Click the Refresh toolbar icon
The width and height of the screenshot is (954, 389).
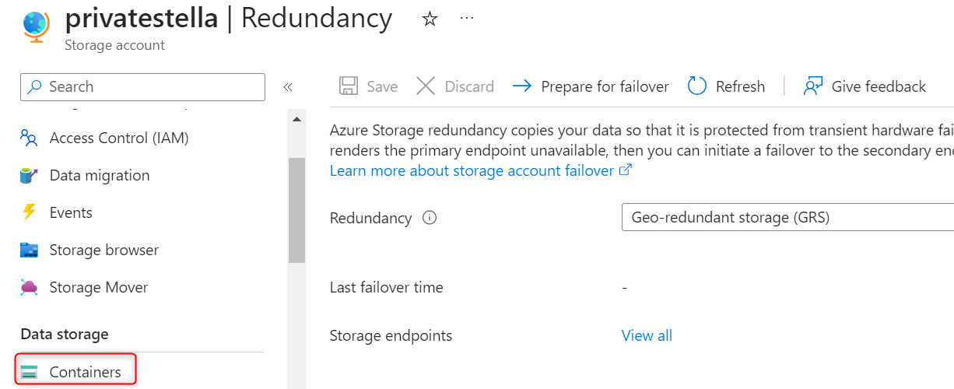697,86
